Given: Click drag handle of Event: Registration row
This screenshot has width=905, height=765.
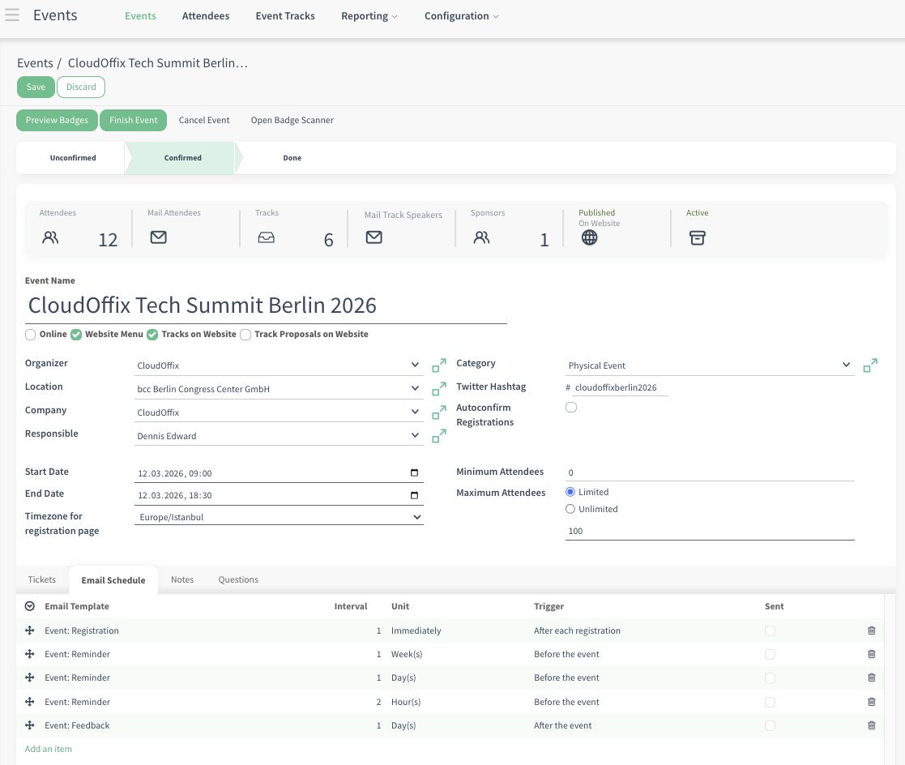Looking at the screenshot, I should click(30, 630).
